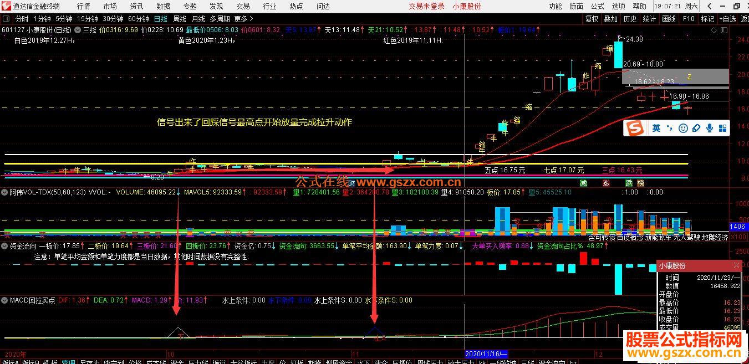Viewport: 749px width, 364px height.
Task: Click the 叠加 overlay button
Action: pos(610,18)
